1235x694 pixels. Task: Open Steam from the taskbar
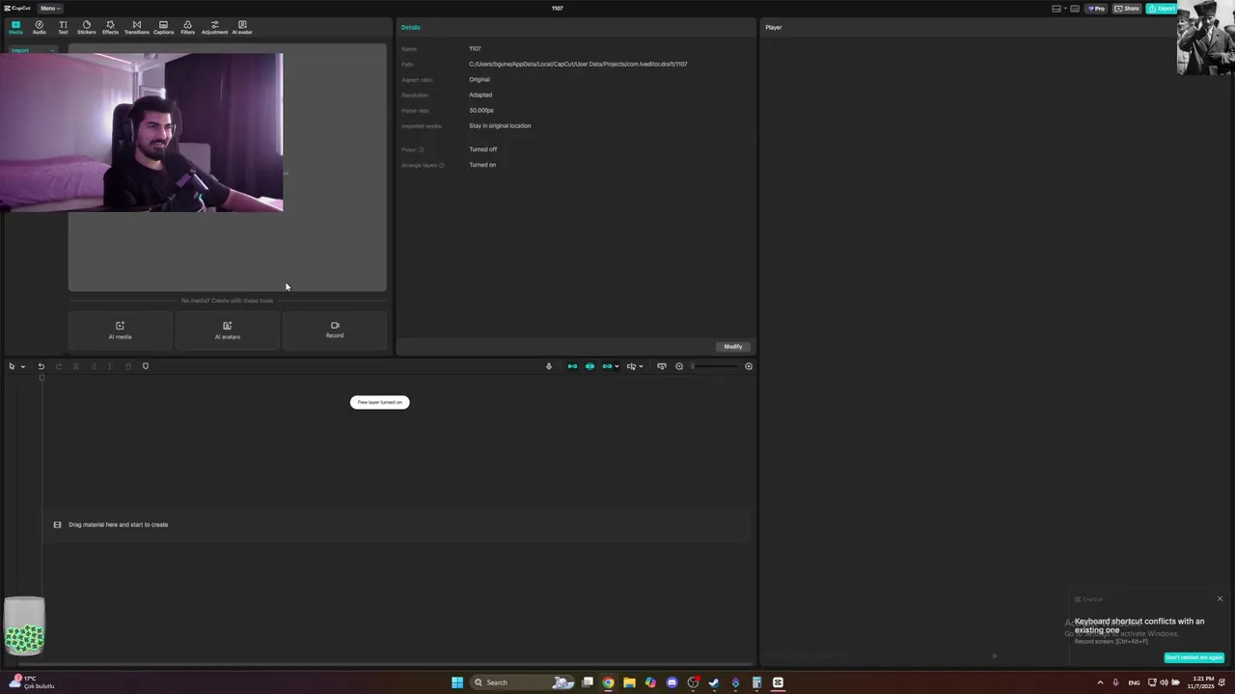(x=714, y=682)
